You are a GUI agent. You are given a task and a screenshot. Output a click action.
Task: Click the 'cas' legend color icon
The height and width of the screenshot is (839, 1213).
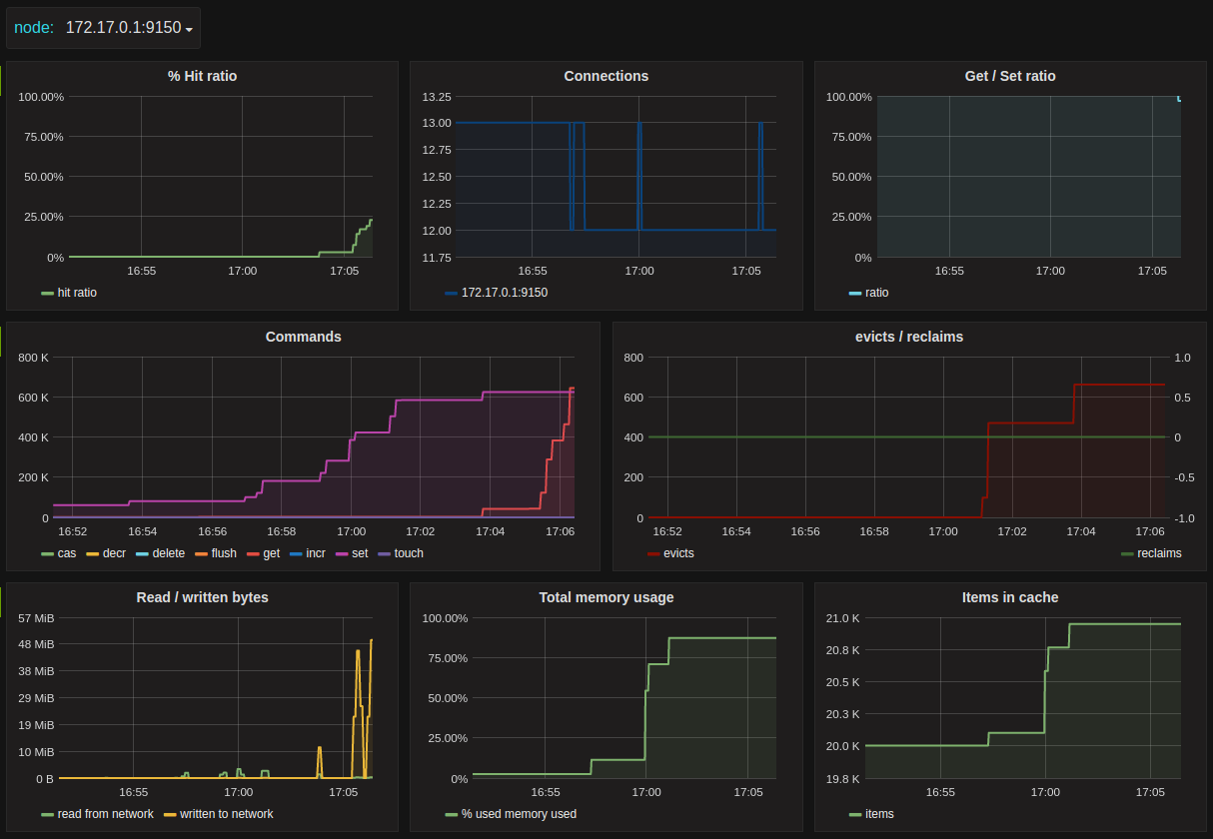click(47, 554)
